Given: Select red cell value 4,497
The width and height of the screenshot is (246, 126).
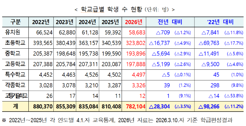Looking at the screenshot, I should (x=139, y=75).
